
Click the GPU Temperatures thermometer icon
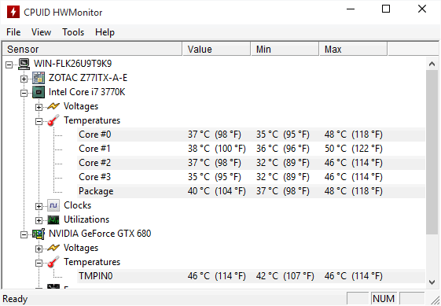pos(53,262)
